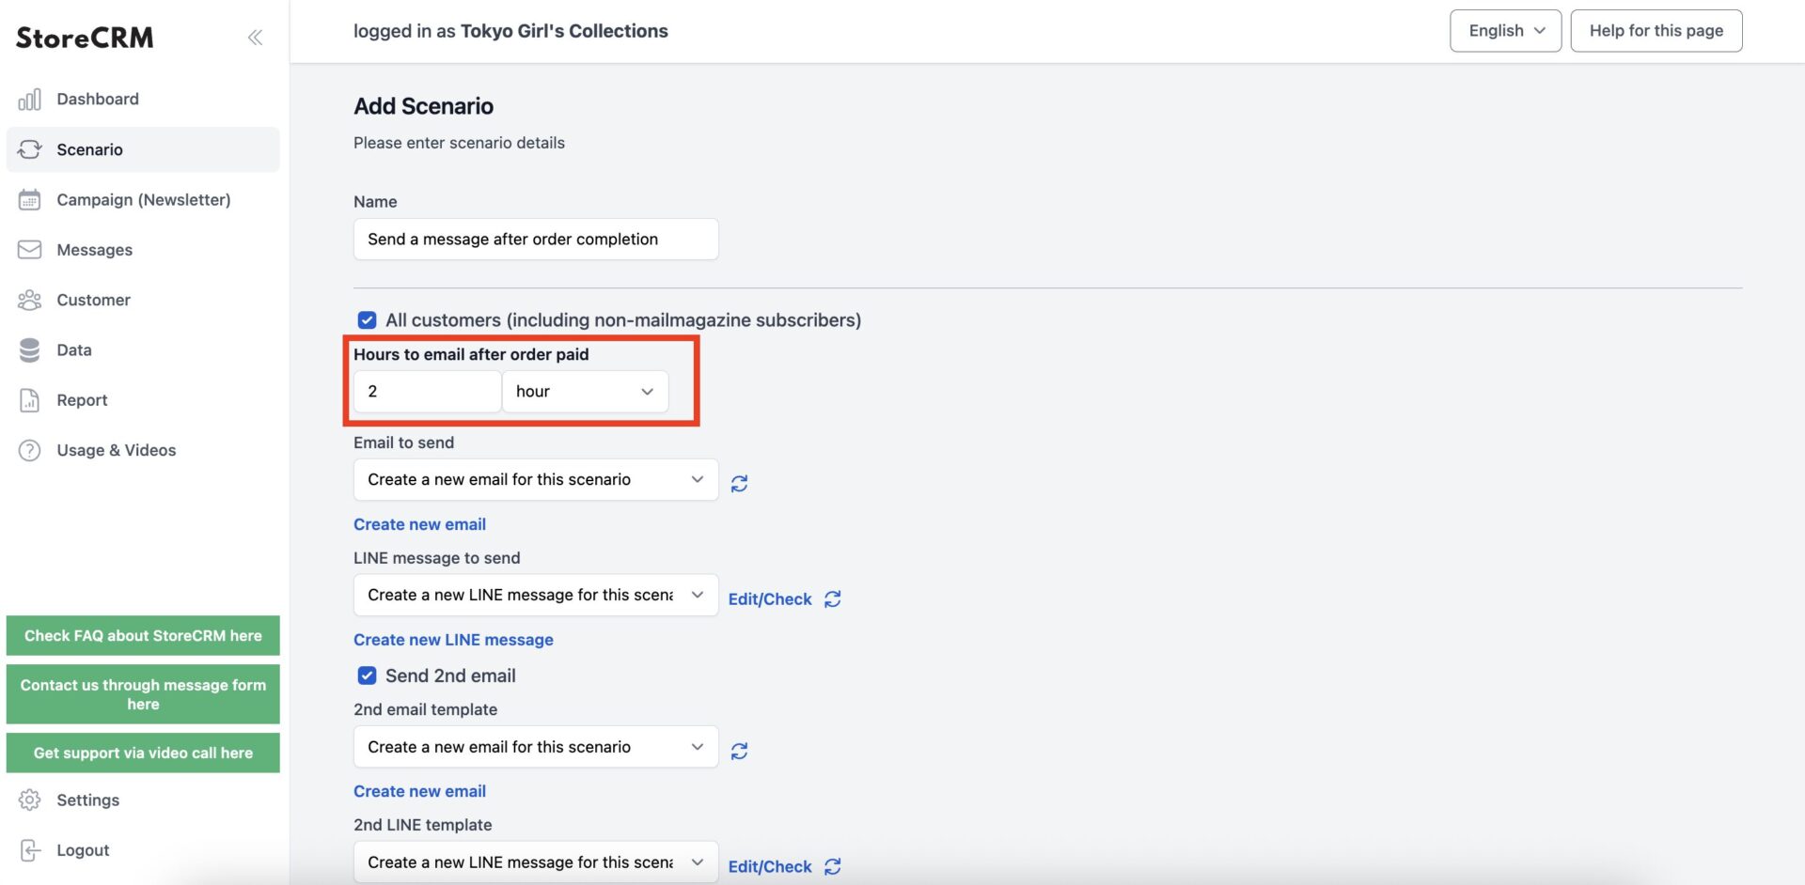
Task: Click the Help for this page button
Action: click(1656, 31)
